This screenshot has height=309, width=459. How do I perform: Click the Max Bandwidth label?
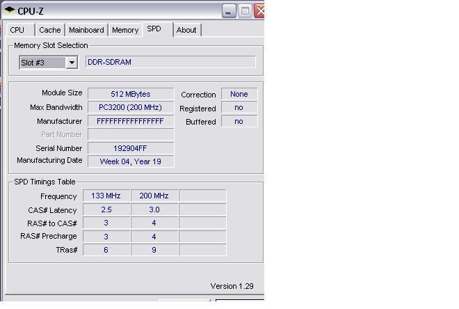click(56, 107)
